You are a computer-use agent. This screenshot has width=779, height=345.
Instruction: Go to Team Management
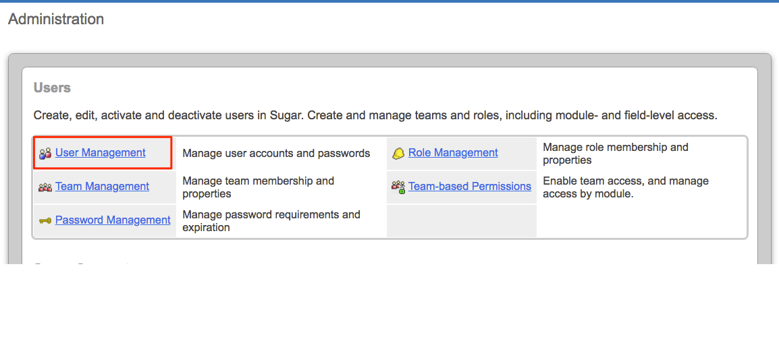[x=103, y=187]
